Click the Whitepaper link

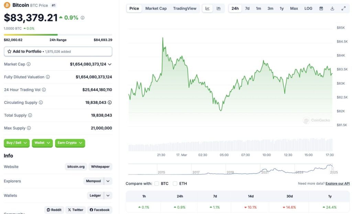click(100, 167)
